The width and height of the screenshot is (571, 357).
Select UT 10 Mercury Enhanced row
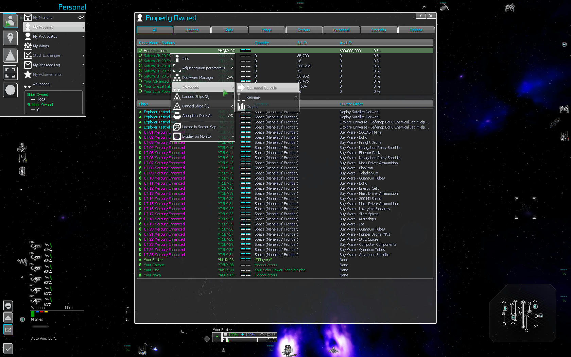coord(285,178)
